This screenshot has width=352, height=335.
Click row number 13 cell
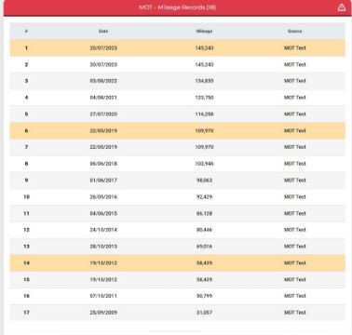tap(26, 247)
